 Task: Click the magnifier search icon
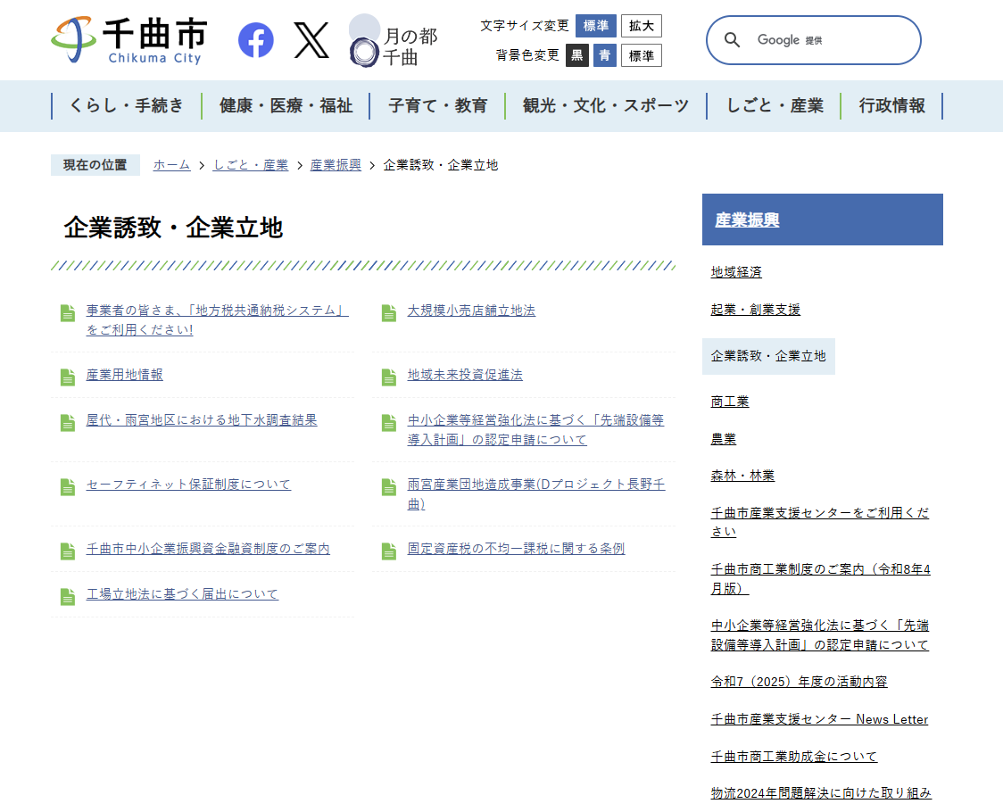tap(732, 40)
